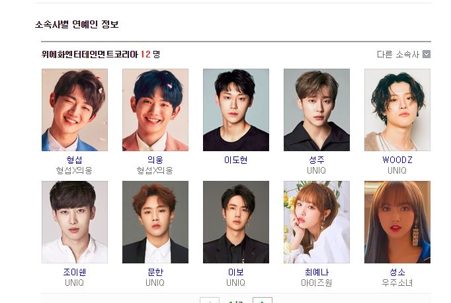The width and height of the screenshot is (451, 303).
Task: Click the 이보 name link
Action: [x=236, y=272]
